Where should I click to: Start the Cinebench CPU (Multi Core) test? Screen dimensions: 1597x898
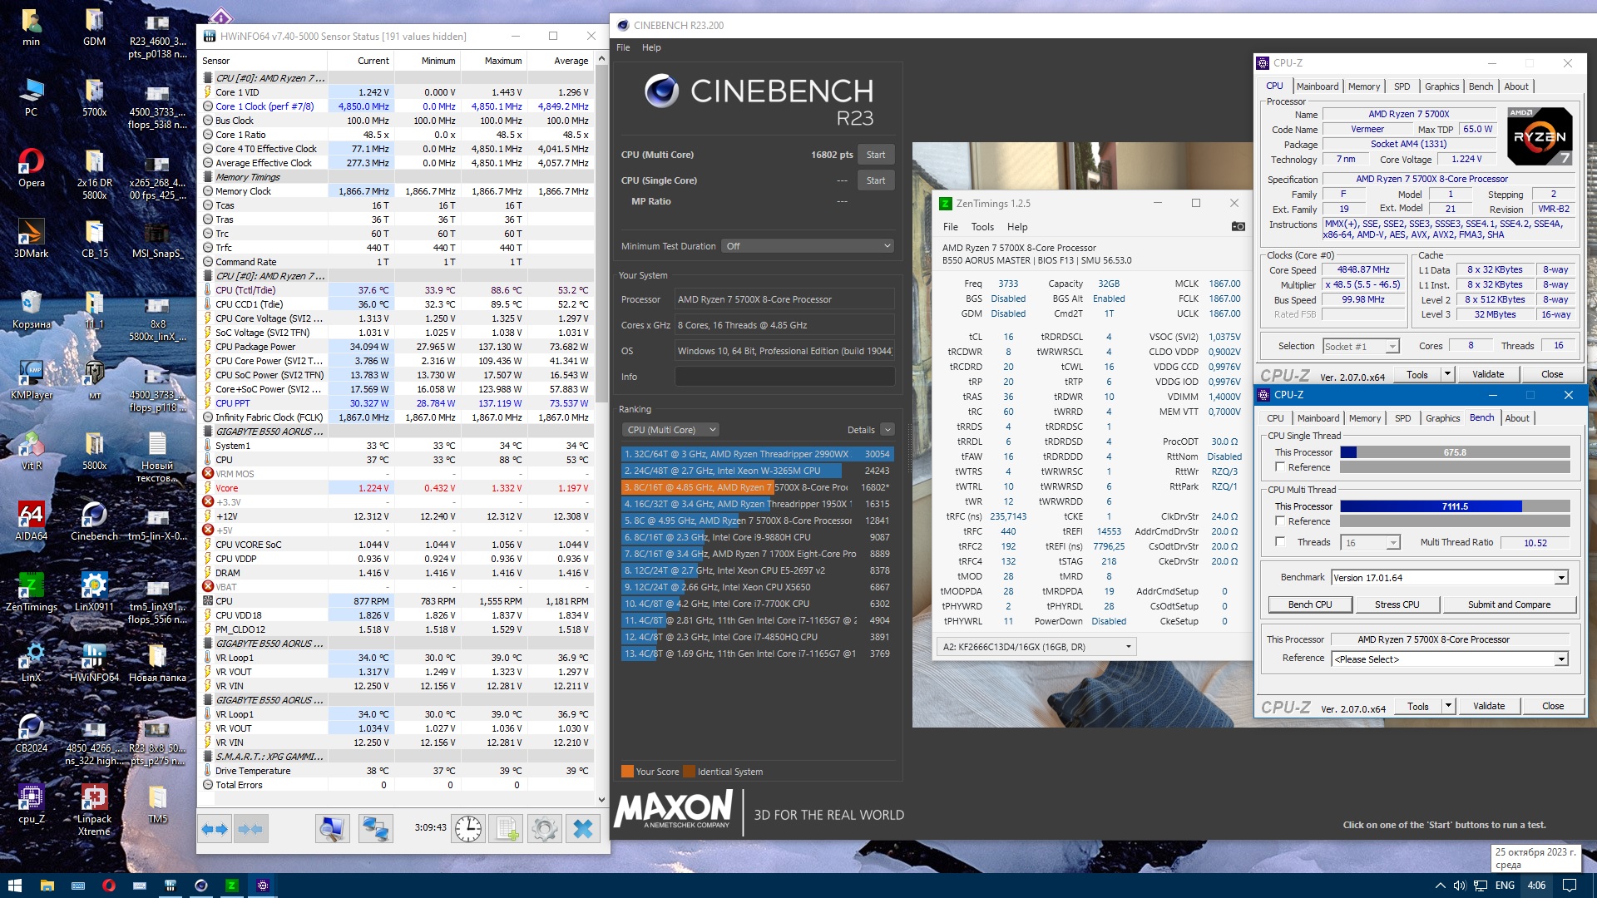(x=876, y=155)
